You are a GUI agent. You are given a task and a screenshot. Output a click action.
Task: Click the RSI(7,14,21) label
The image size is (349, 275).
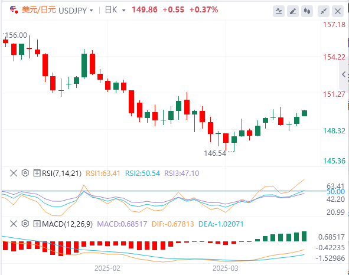click(x=61, y=173)
